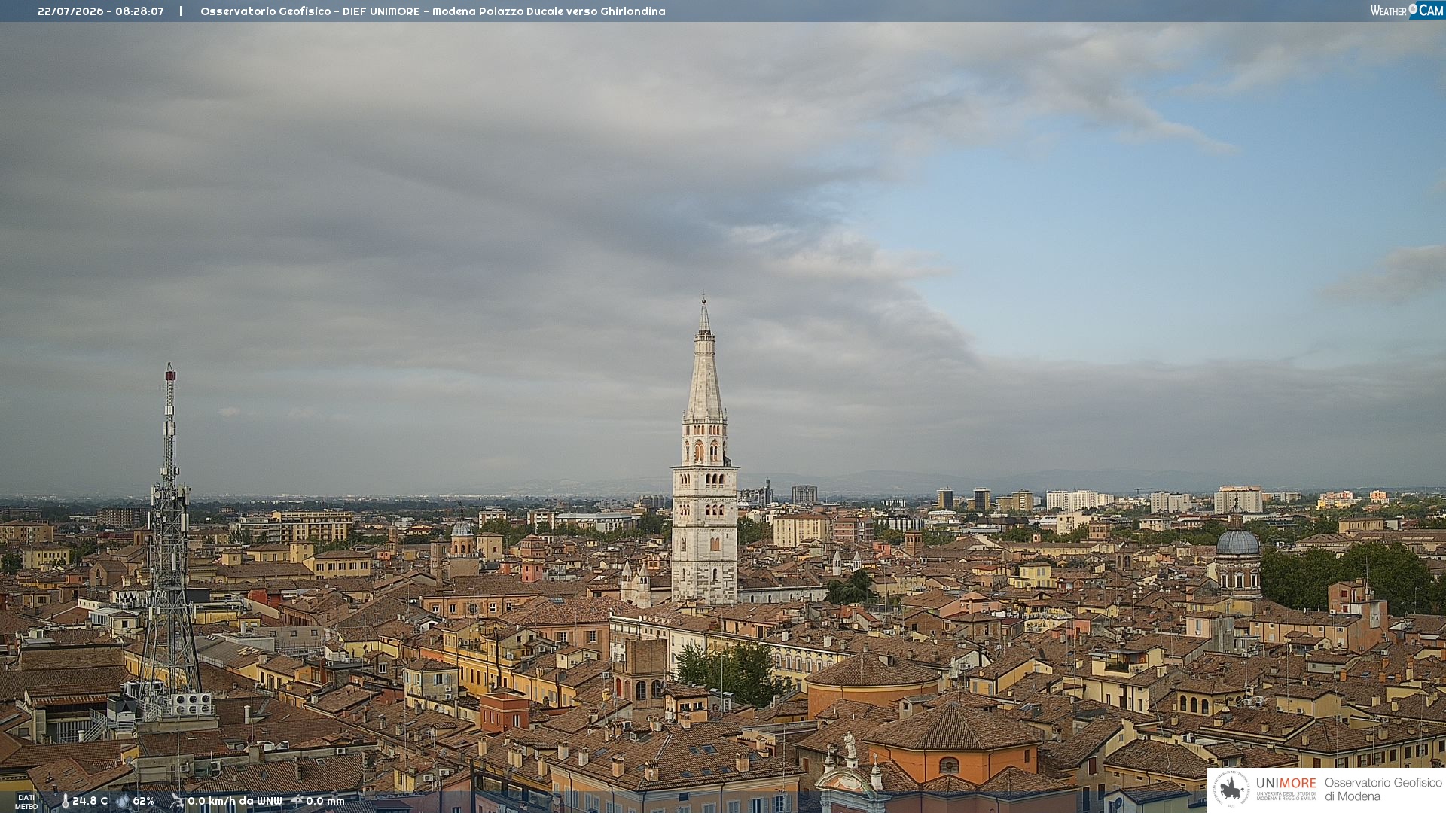Click the thermometer temperature icon

point(65,802)
